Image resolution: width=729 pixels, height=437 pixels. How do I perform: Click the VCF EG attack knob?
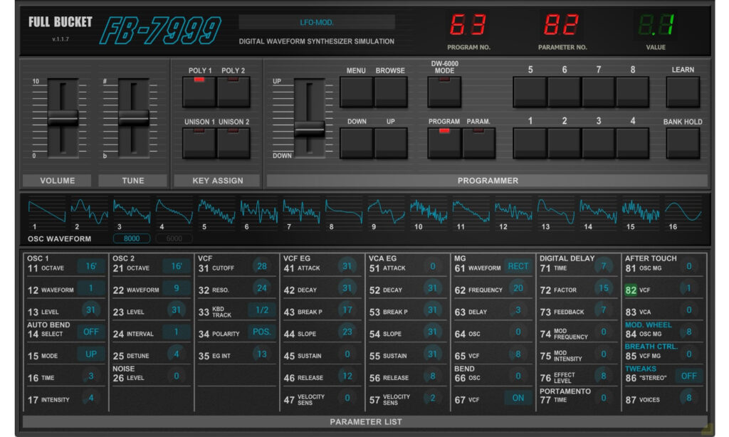tap(347, 266)
